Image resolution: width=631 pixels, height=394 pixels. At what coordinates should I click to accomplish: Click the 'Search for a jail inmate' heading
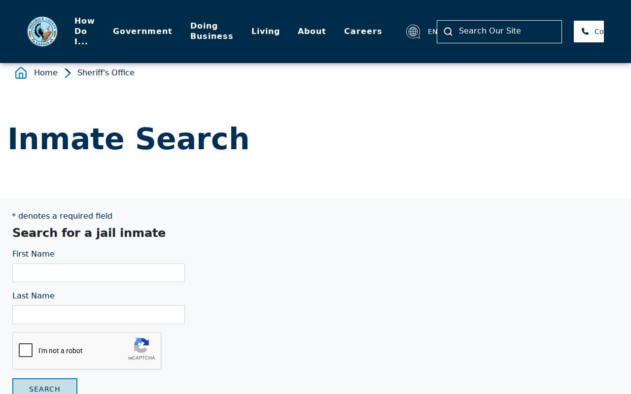(89, 233)
